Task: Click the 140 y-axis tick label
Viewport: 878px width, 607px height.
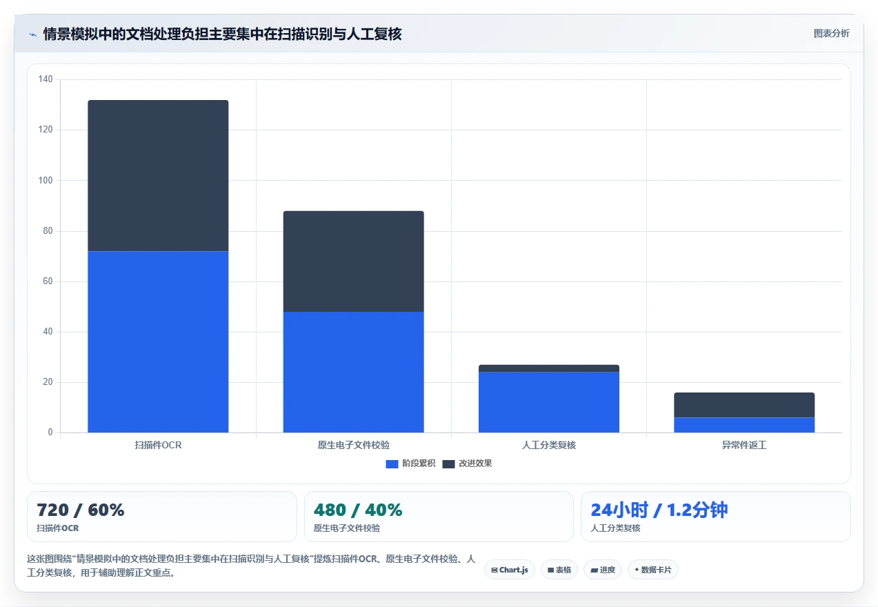Action: click(46, 79)
